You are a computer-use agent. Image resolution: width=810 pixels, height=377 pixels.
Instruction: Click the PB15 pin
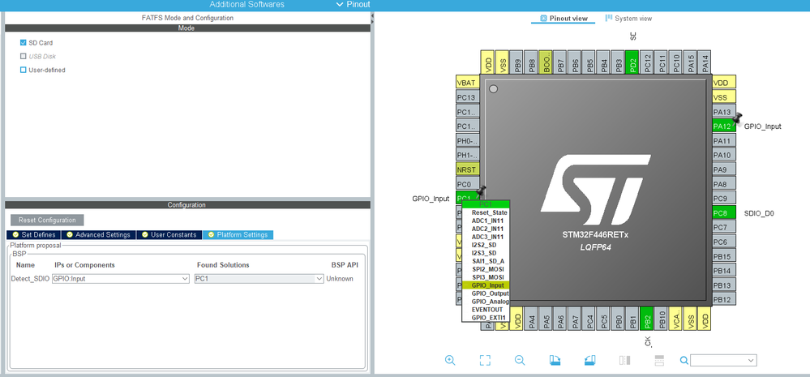click(x=724, y=256)
